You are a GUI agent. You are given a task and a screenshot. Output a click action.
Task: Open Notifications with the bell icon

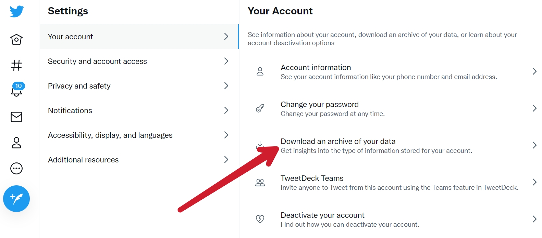coord(16,92)
